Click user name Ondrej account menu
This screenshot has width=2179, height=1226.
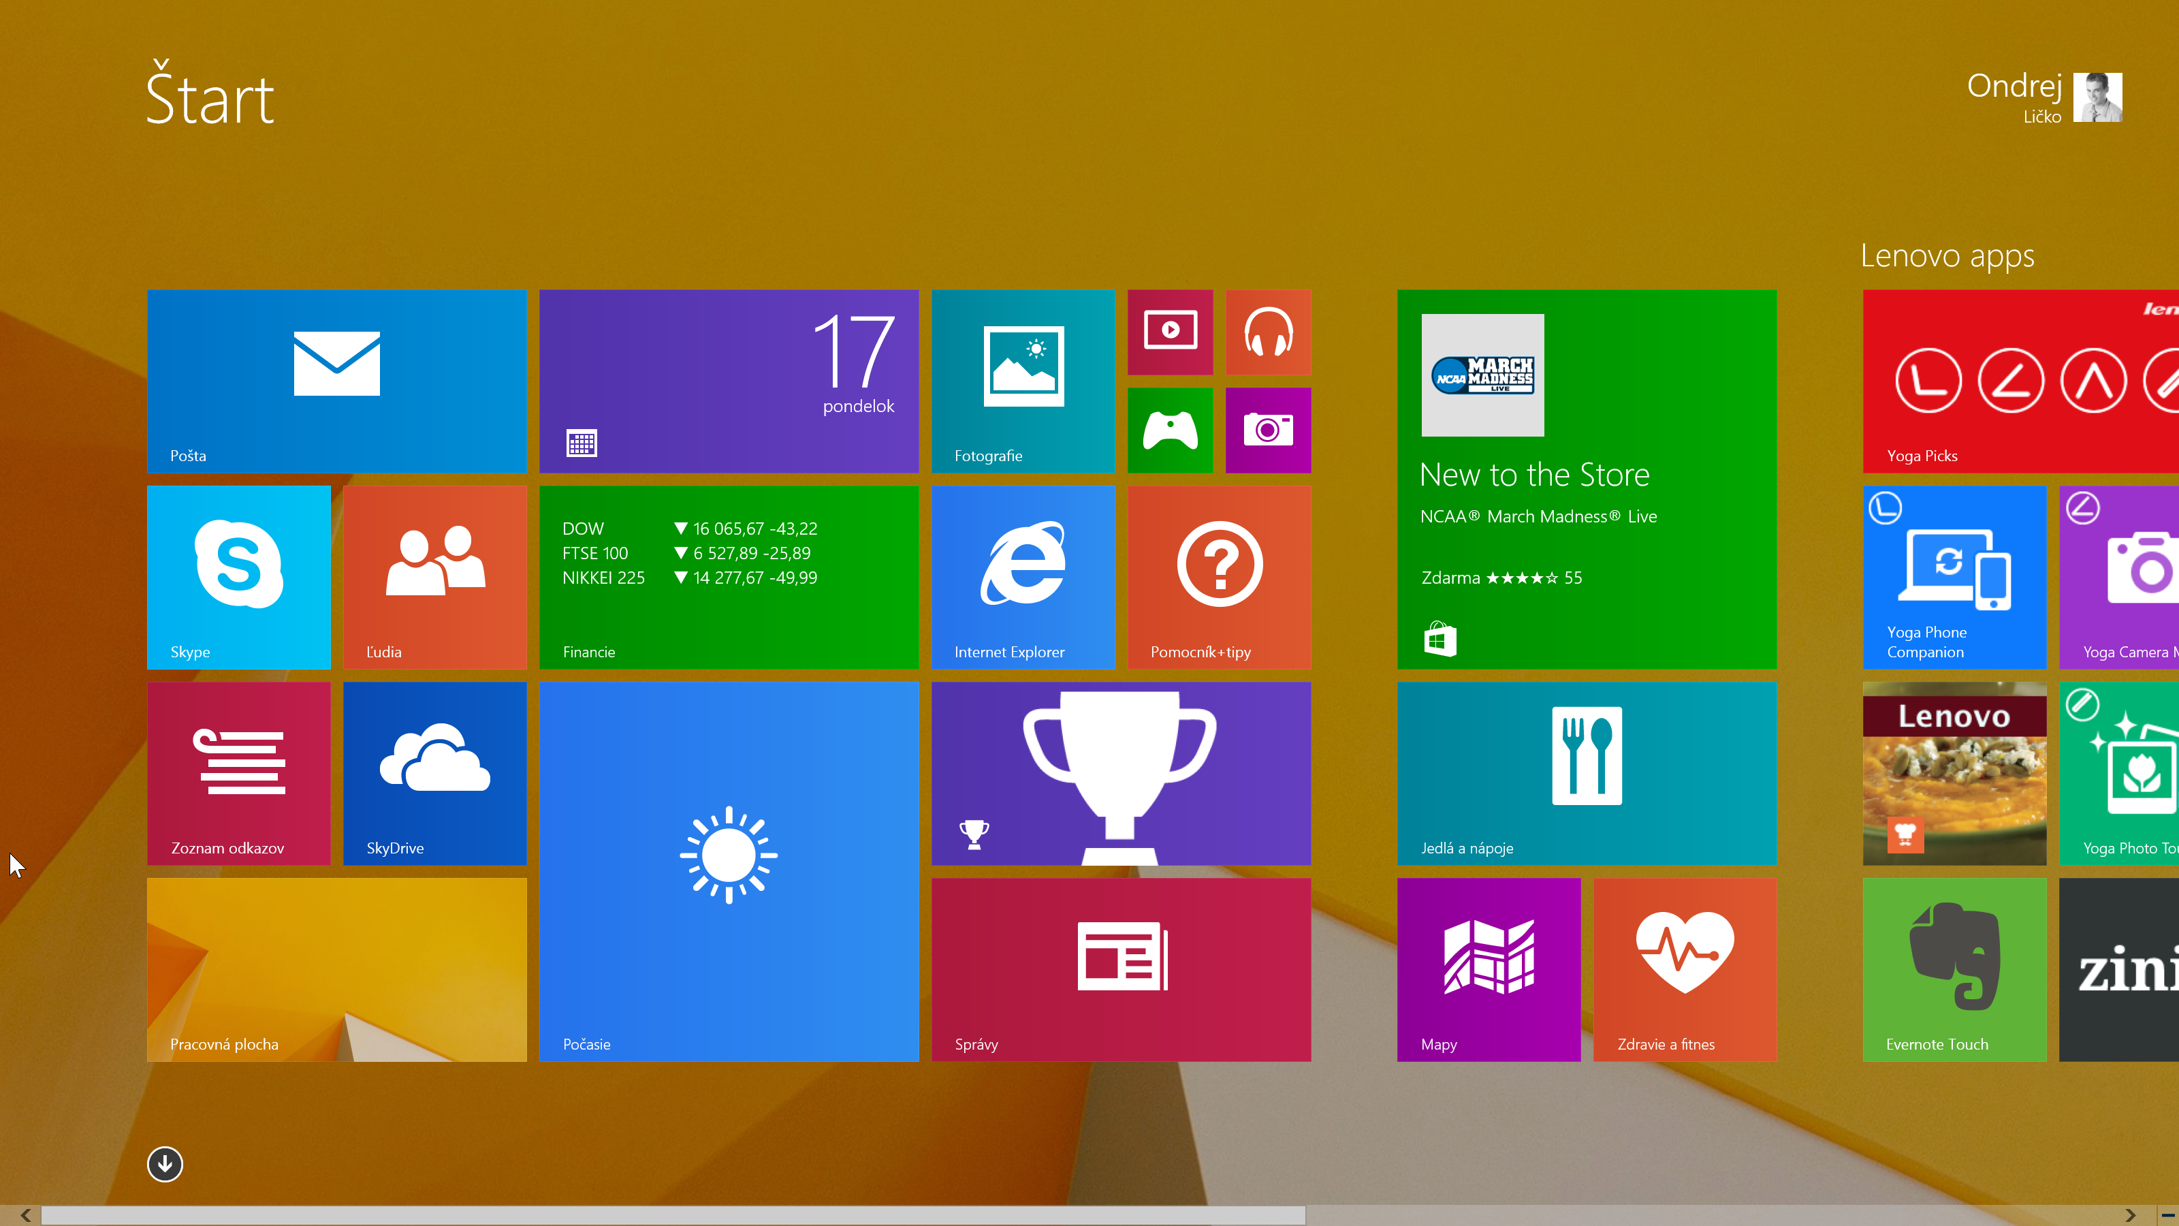click(2014, 87)
